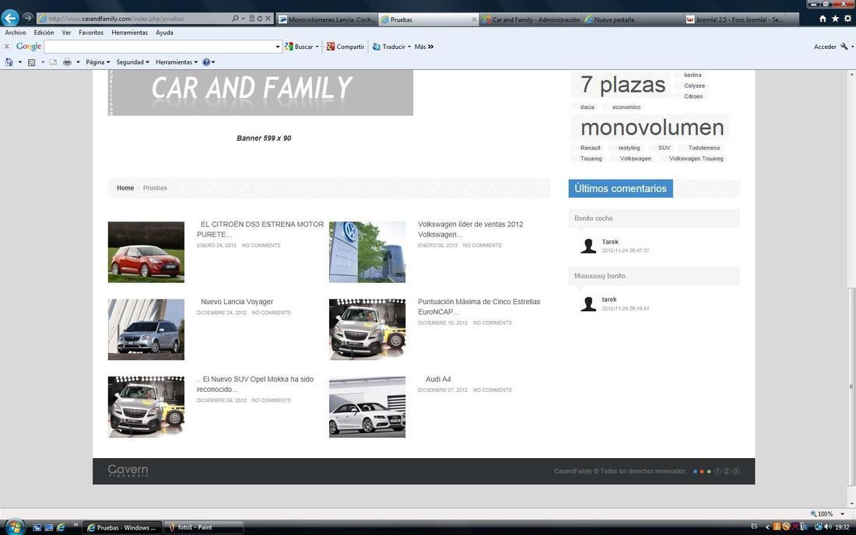Click the 7 plazas tag
Viewport: 856px width, 535px height.
coord(623,85)
